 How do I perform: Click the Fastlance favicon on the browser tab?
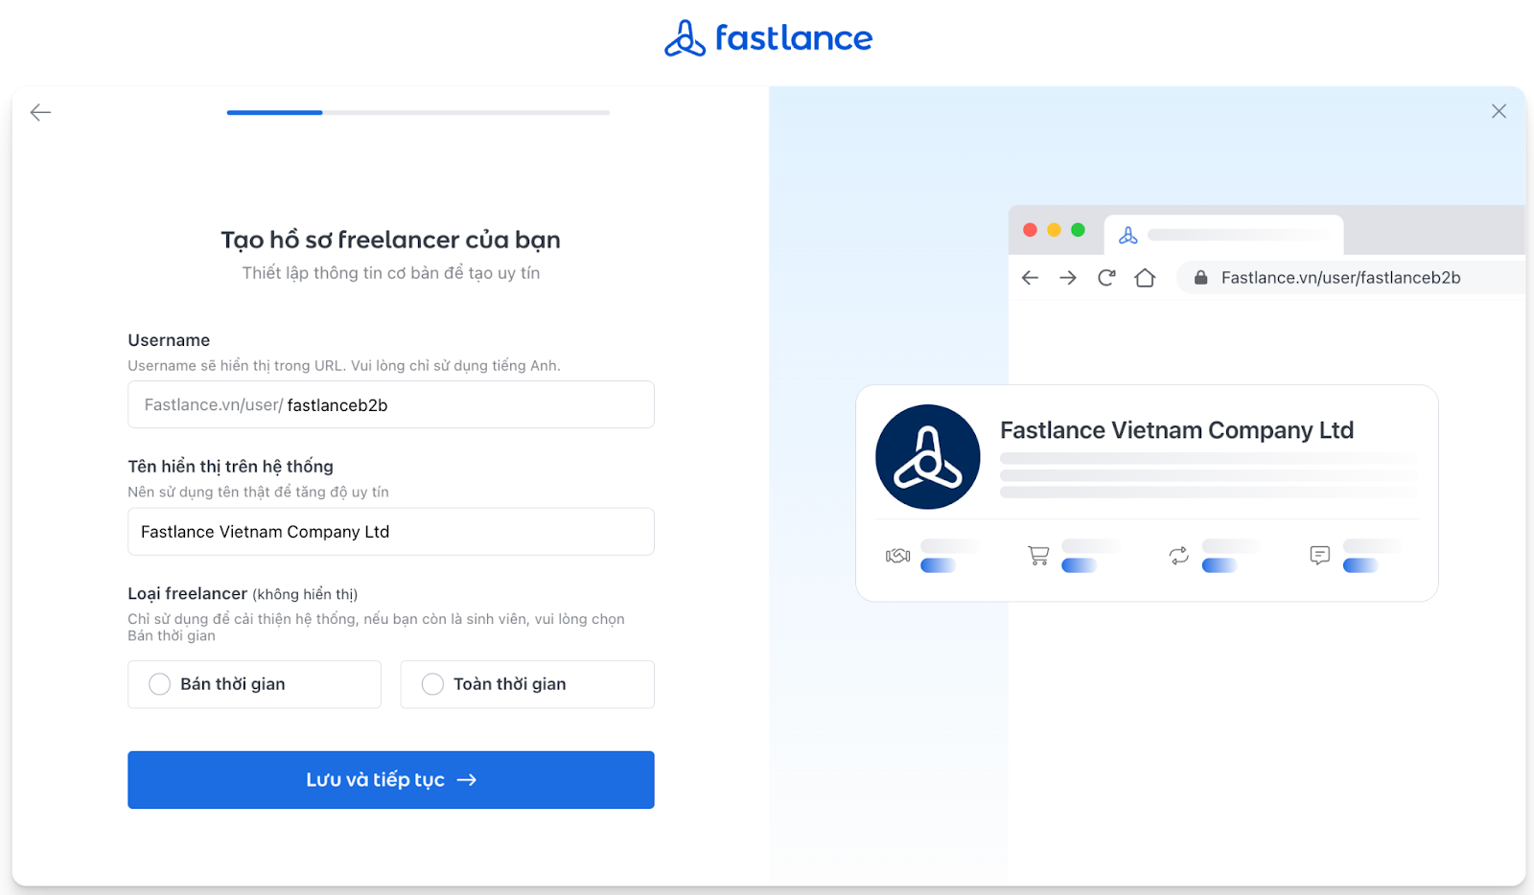[x=1129, y=233]
